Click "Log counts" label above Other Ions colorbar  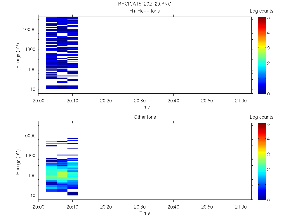click(x=261, y=117)
